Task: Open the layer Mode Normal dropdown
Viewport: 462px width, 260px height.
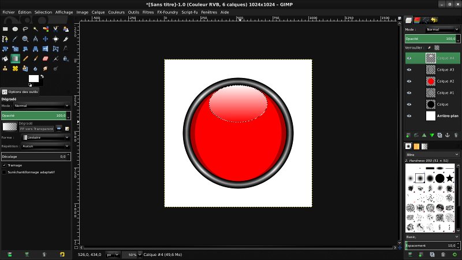Action: click(442, 29)
